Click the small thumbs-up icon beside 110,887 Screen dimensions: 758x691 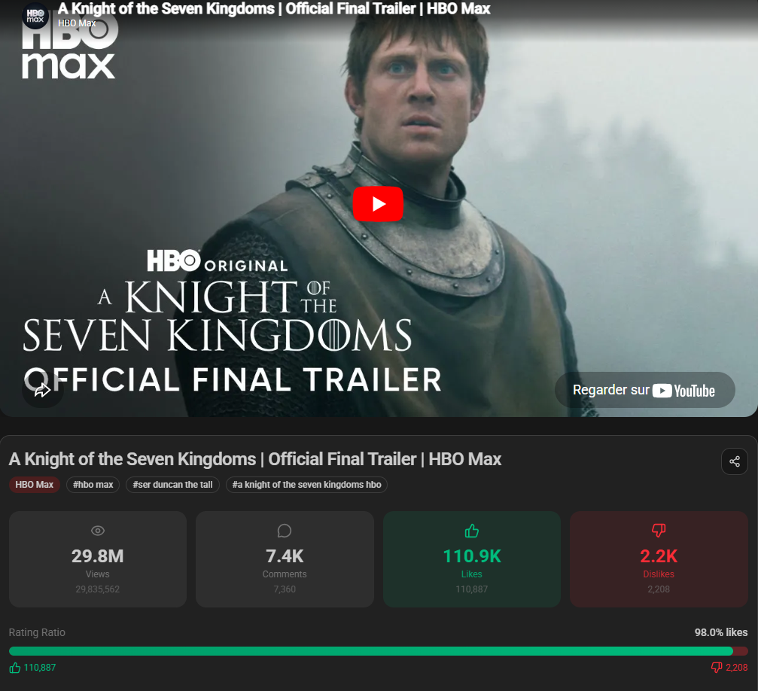pos(15,668)
